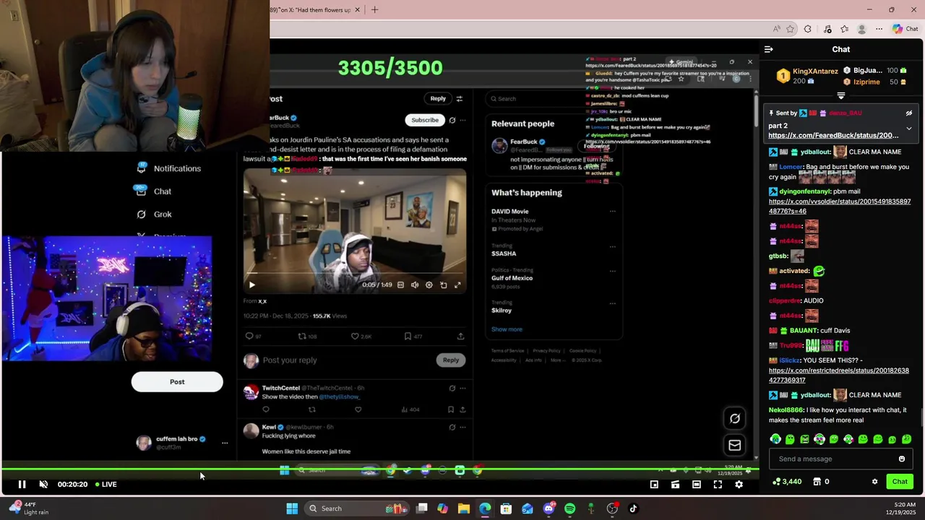Click the envelope messages overlay icon
This screenshot has width=925, height=520.
click(735, 445)
